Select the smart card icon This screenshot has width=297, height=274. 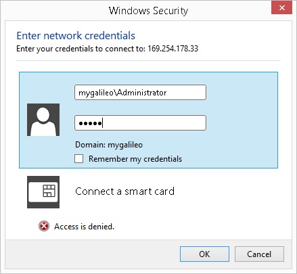click(43, 192)
